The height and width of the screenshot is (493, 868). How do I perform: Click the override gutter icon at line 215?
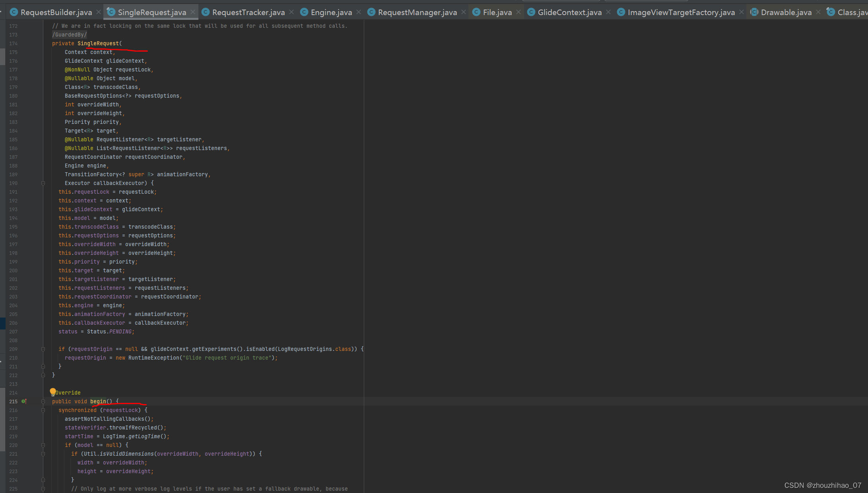pyautogui.click(x=24, y=401)
